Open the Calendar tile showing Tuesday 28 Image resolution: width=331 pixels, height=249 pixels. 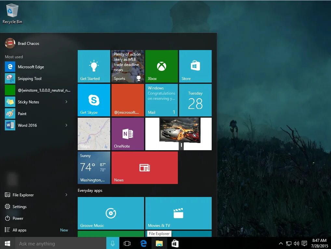195,100
